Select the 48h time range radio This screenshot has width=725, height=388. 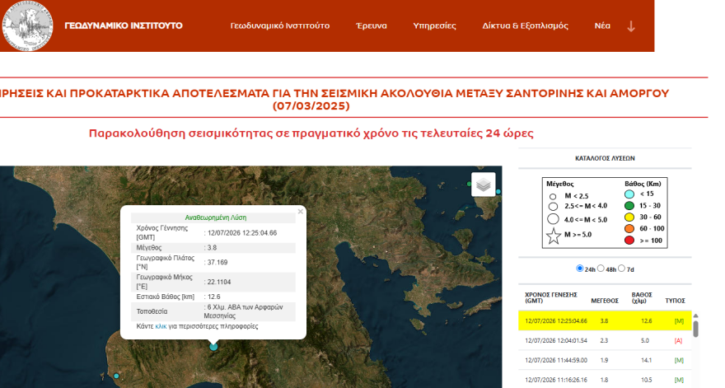[601, 269]
